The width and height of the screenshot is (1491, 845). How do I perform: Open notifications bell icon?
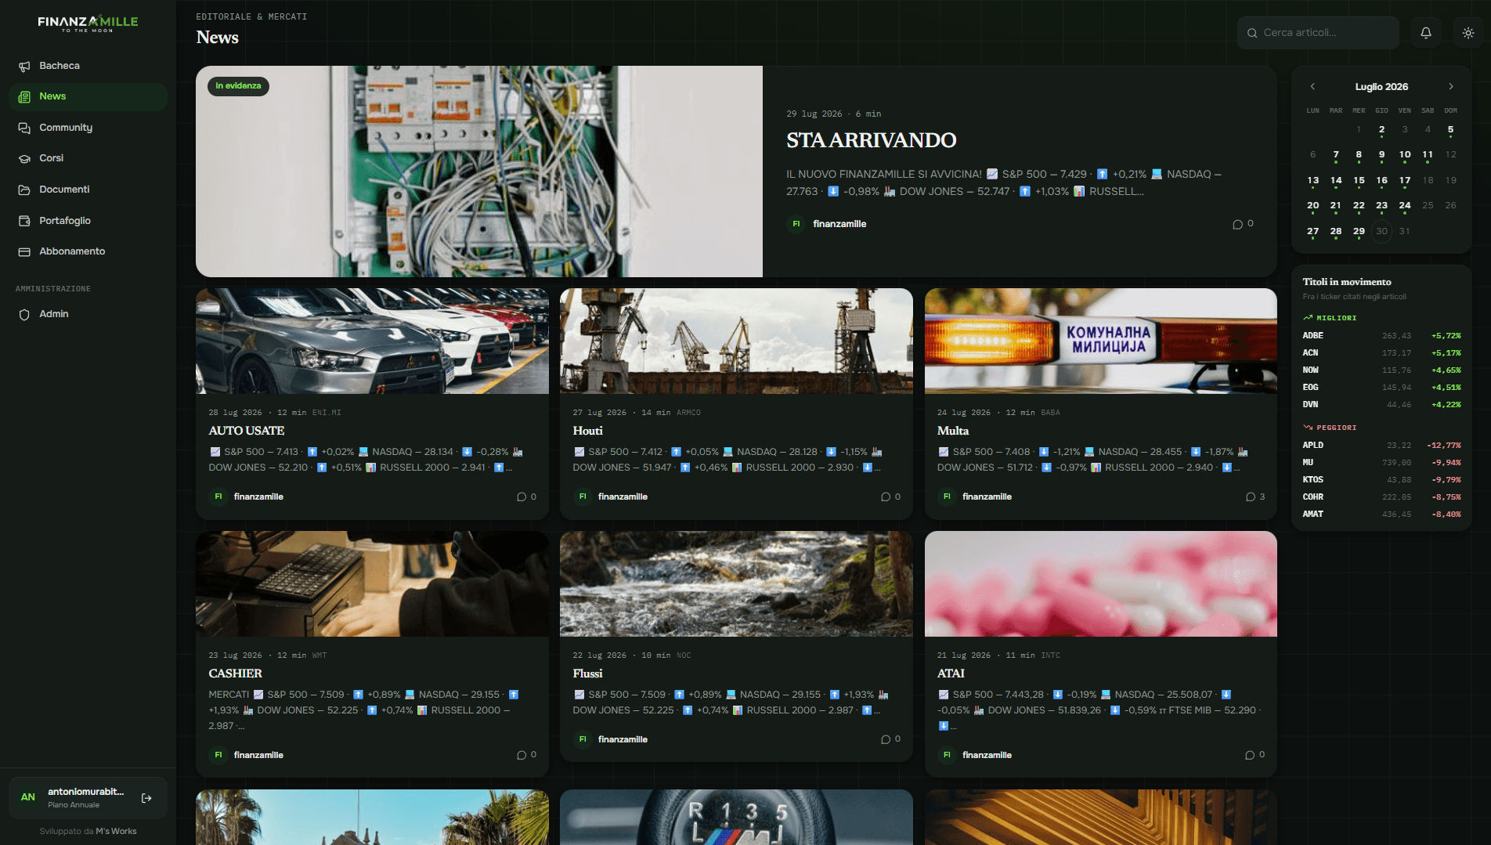pos(1426,33)
